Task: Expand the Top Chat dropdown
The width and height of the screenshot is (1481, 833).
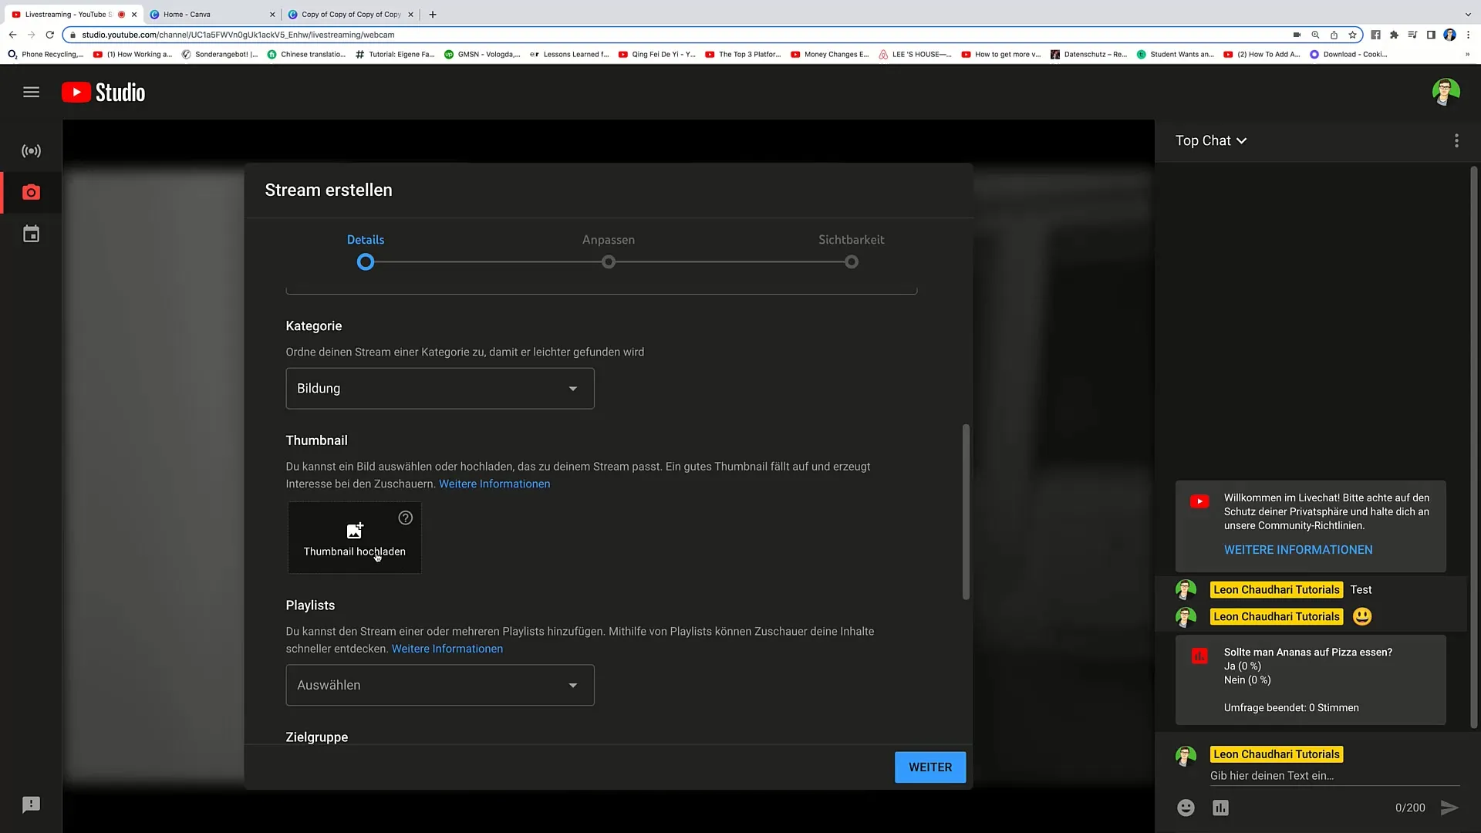Action: [1212, 140]
